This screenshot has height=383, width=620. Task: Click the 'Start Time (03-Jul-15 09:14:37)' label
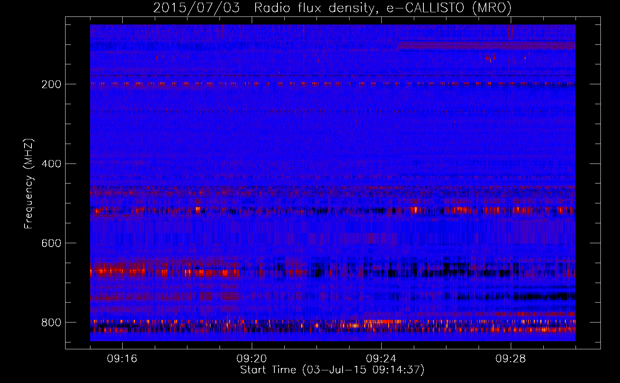[x=332, y=370]
